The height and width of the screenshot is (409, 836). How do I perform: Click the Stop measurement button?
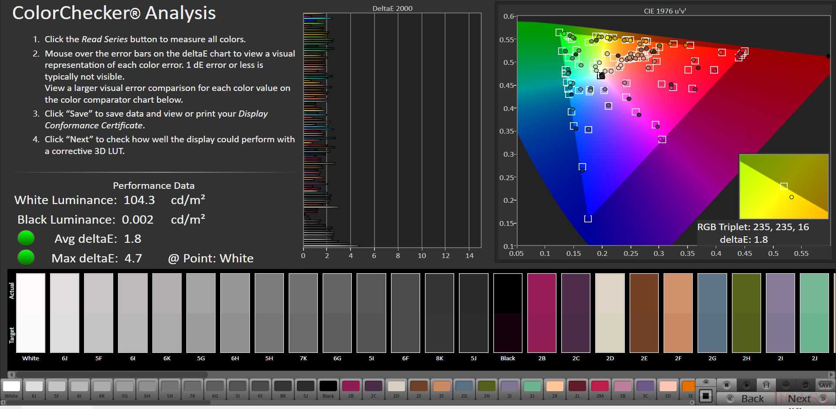tap(726, 385)
